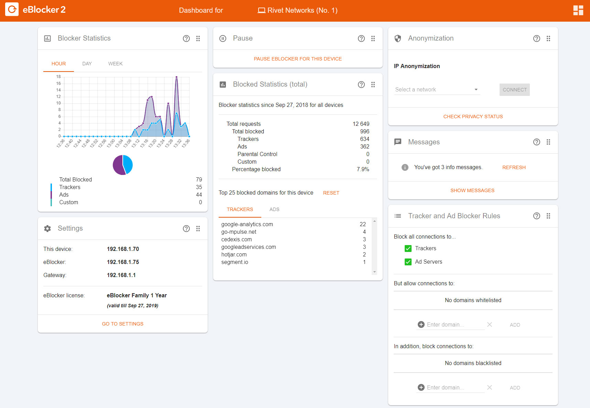Open help for Anonymization card
Screen dimensions: 590x408
(x=537, y=38)
